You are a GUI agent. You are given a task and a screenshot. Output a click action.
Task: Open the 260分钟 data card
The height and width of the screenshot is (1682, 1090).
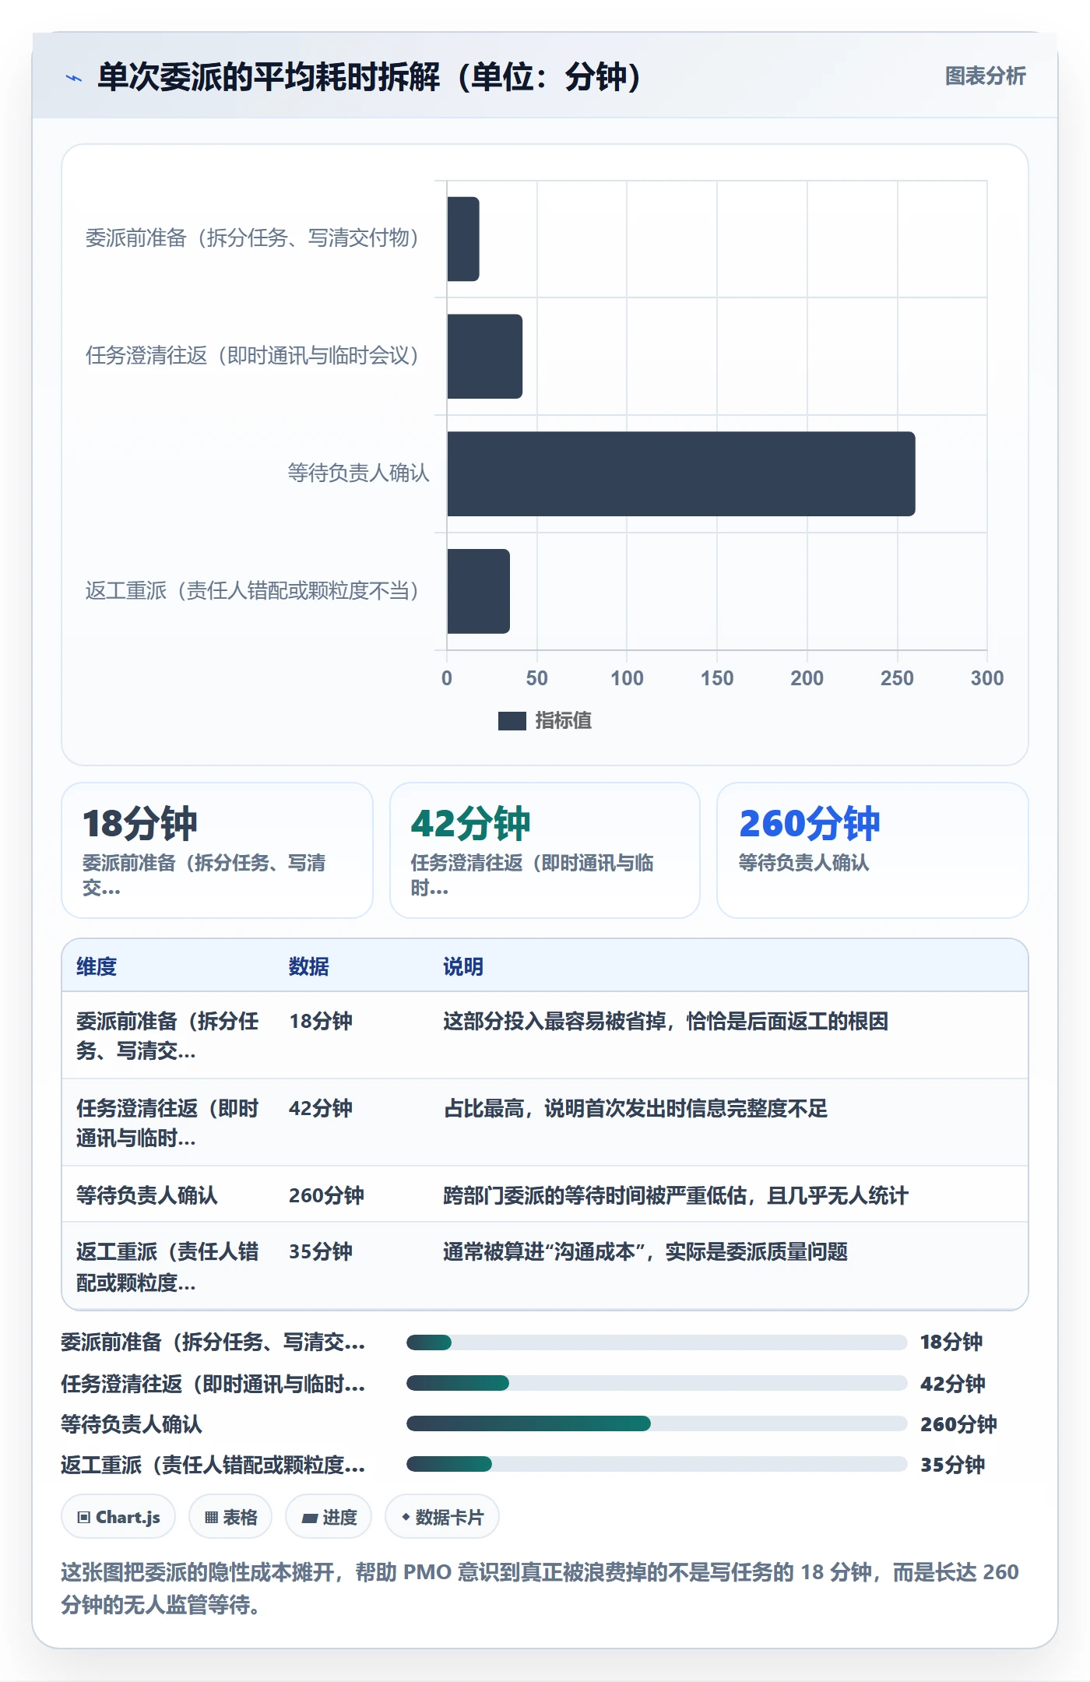click(873, 850)
